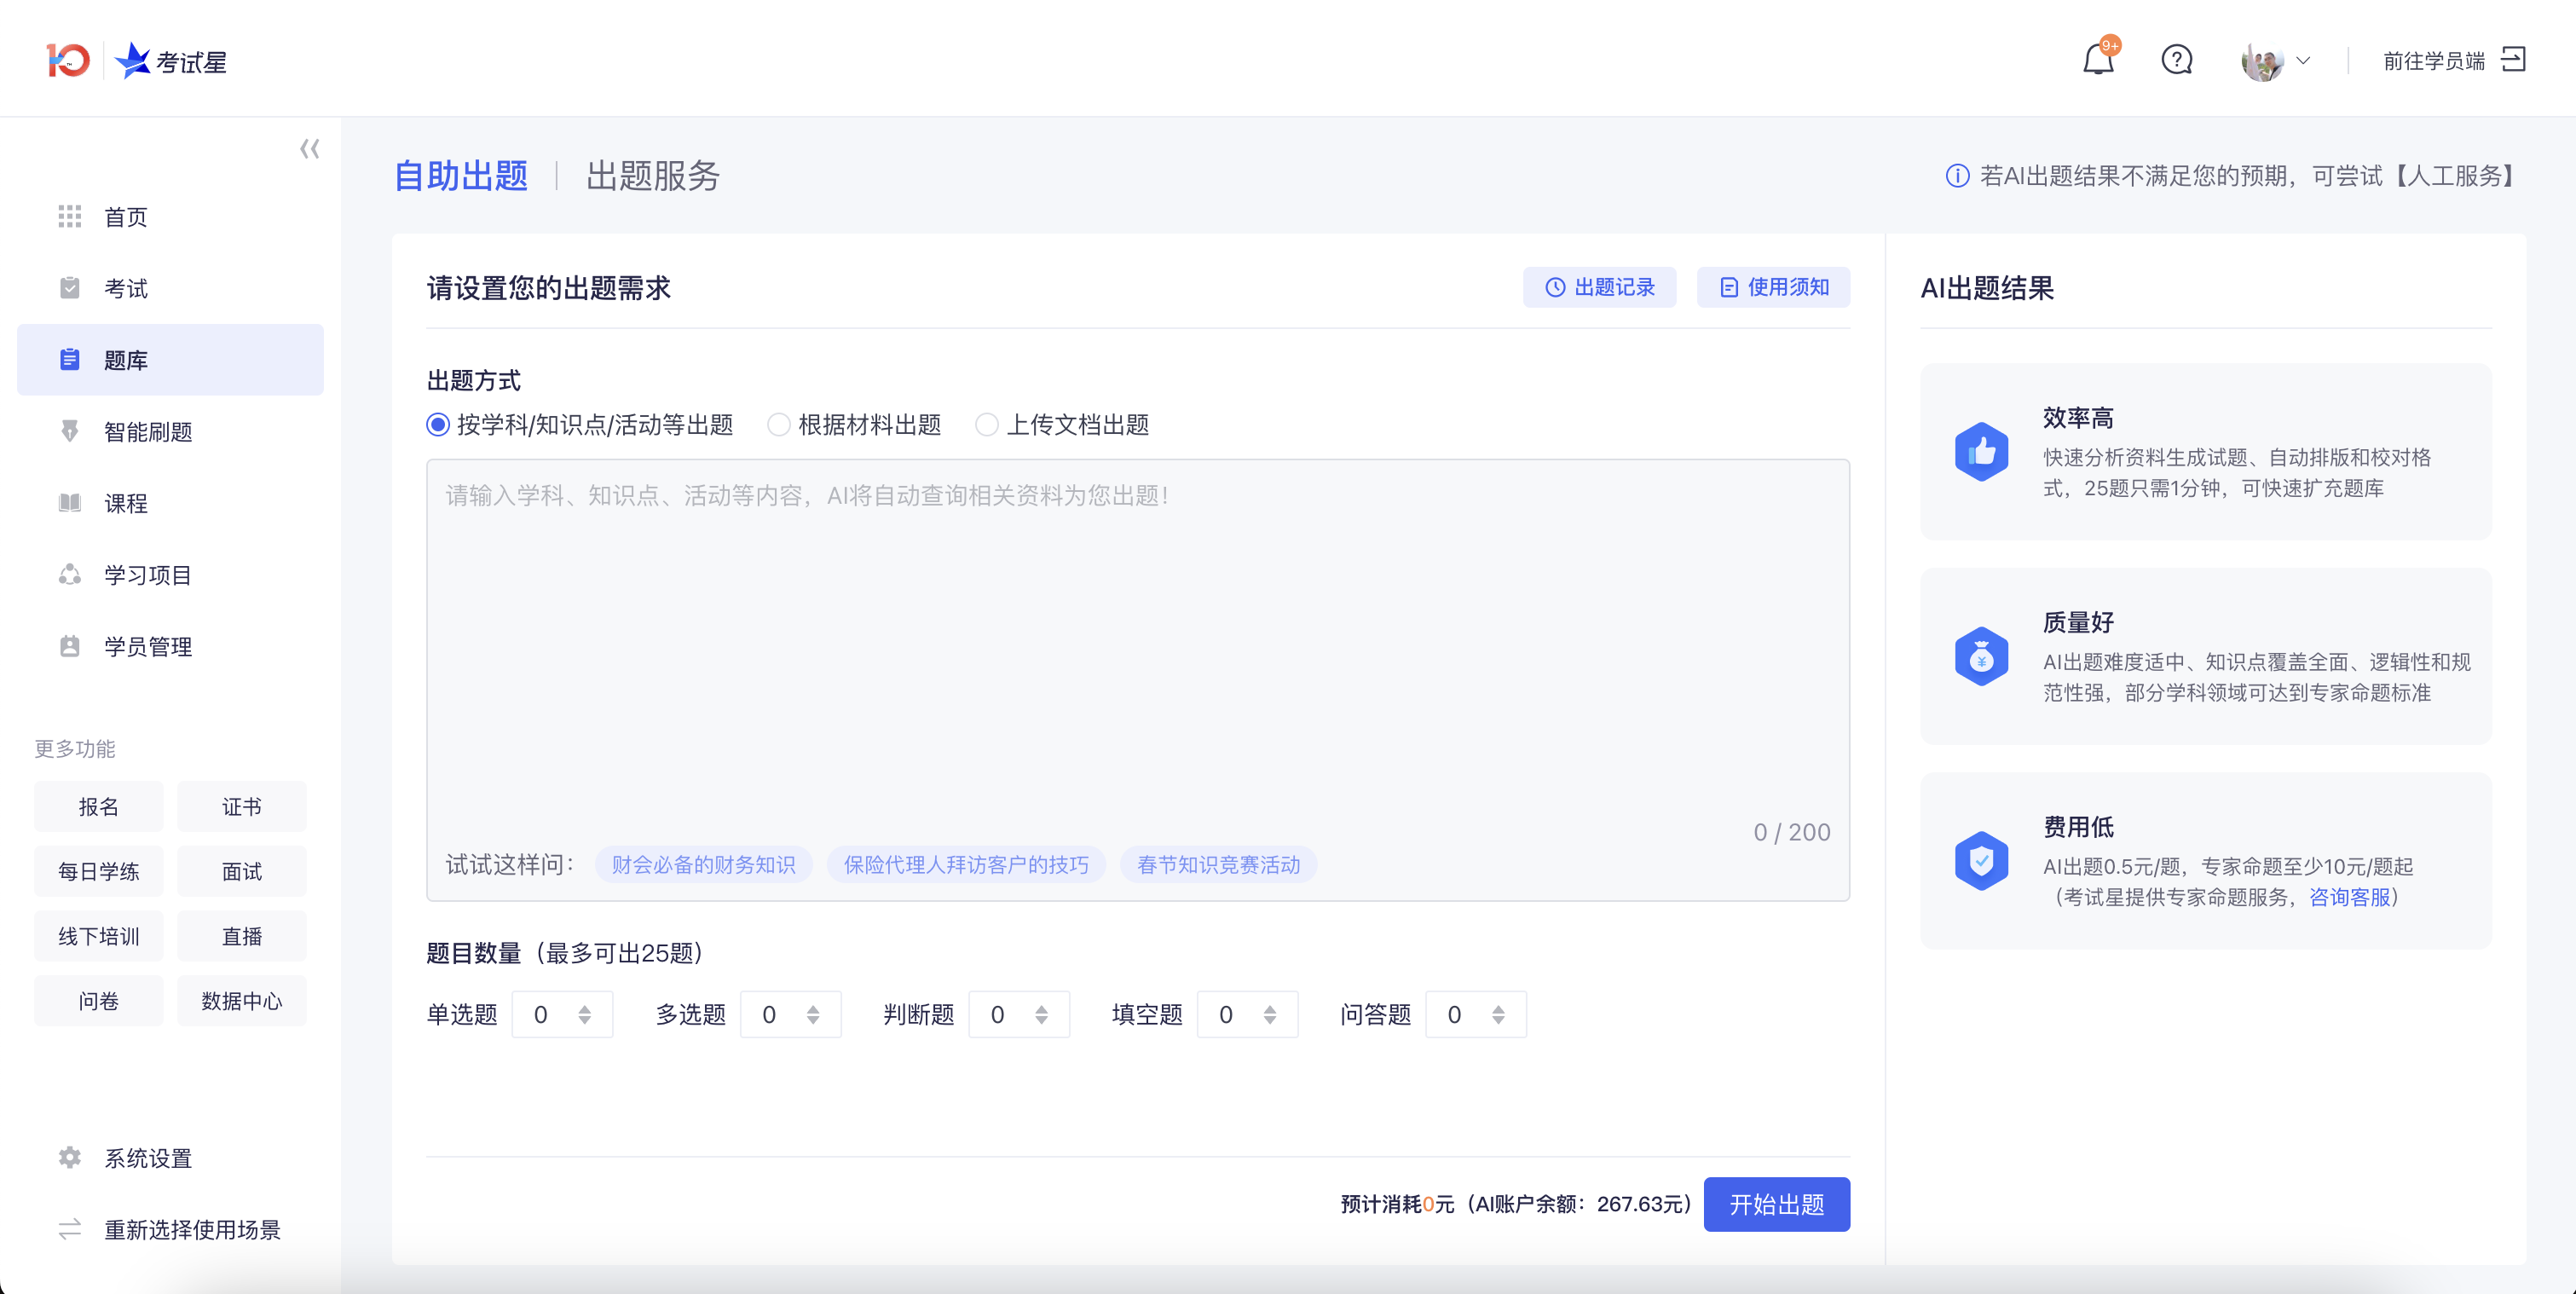
Task: Click the 系统设置 gear icon
Action: click(x=69, y=1158)
